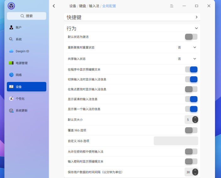Turn off 切换输入法时显示输入法信息

tap(191, 79)
